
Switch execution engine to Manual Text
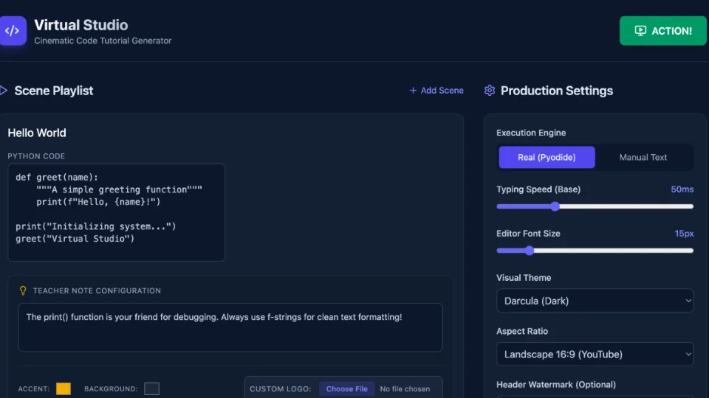coord(643,157)
